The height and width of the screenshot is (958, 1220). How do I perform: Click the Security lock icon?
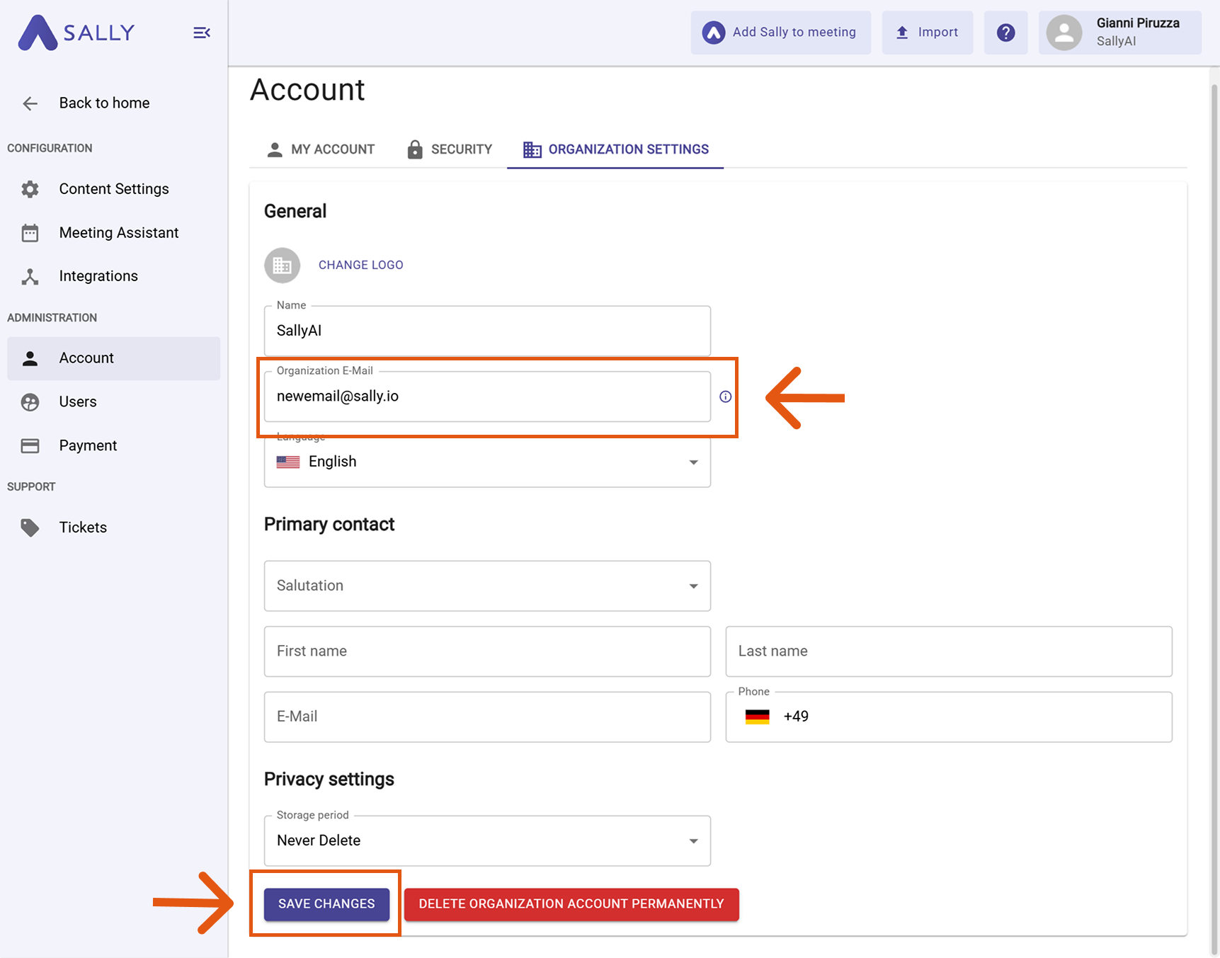(415, 149)
